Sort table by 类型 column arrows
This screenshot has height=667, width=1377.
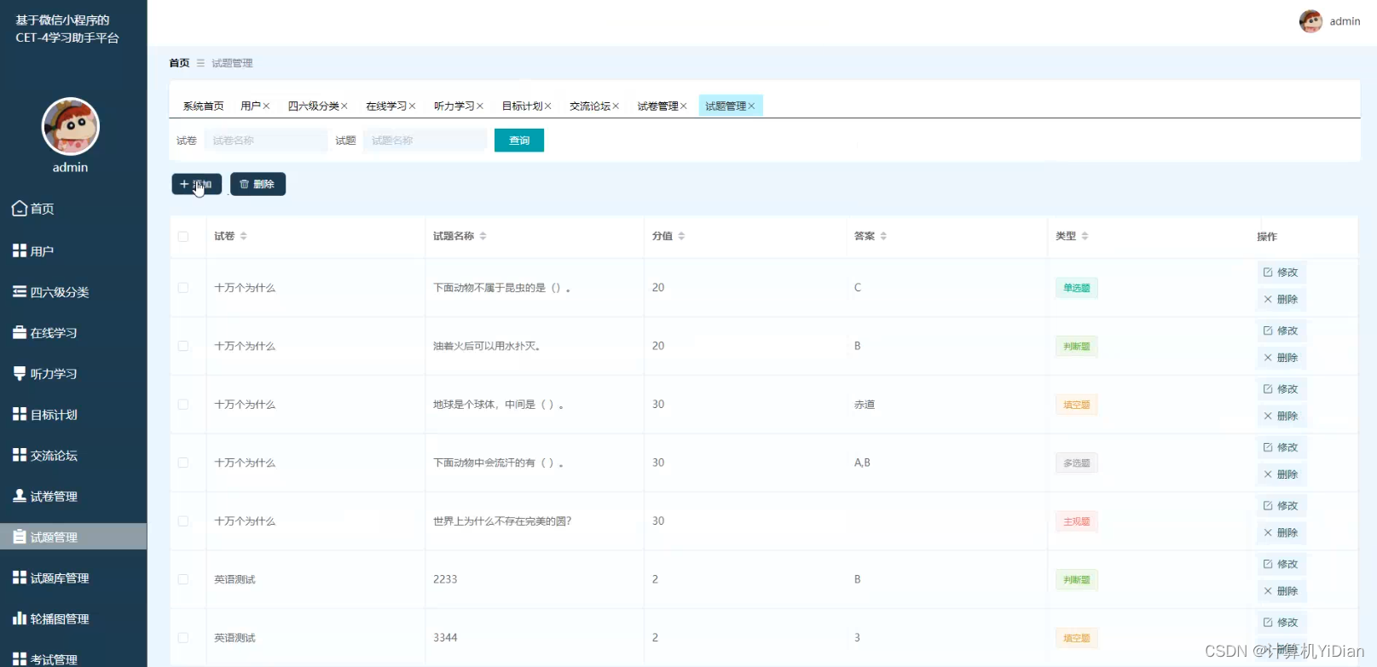click(1085, 236)
